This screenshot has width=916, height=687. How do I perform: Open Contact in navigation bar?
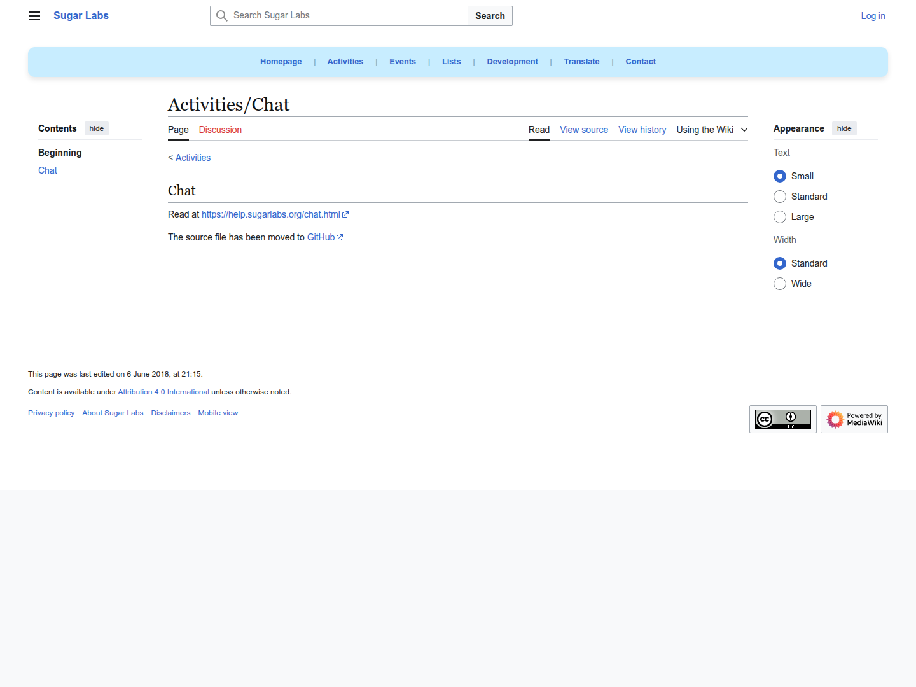point(641,62)
